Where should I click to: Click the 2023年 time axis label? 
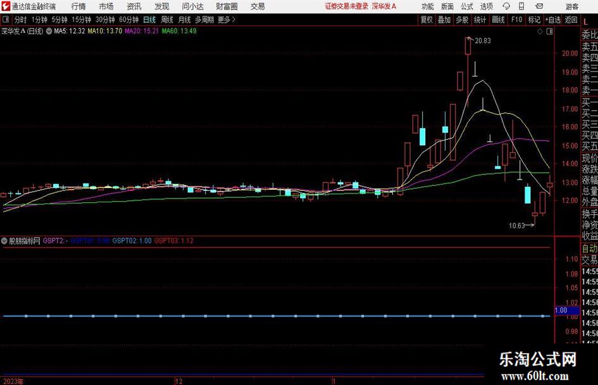coord(13,381)
